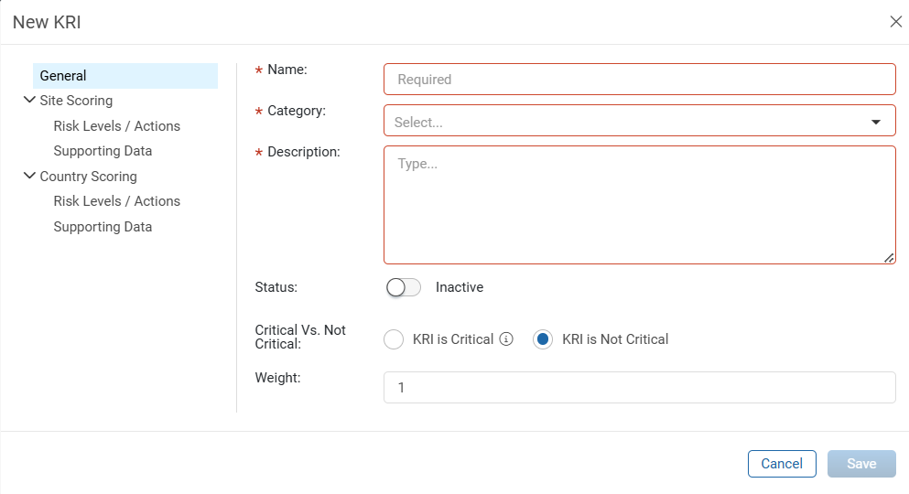The height and width of the screenshot is (494, 909).
Task: Open the Category dropdown
Action: (x=640, y=121)
